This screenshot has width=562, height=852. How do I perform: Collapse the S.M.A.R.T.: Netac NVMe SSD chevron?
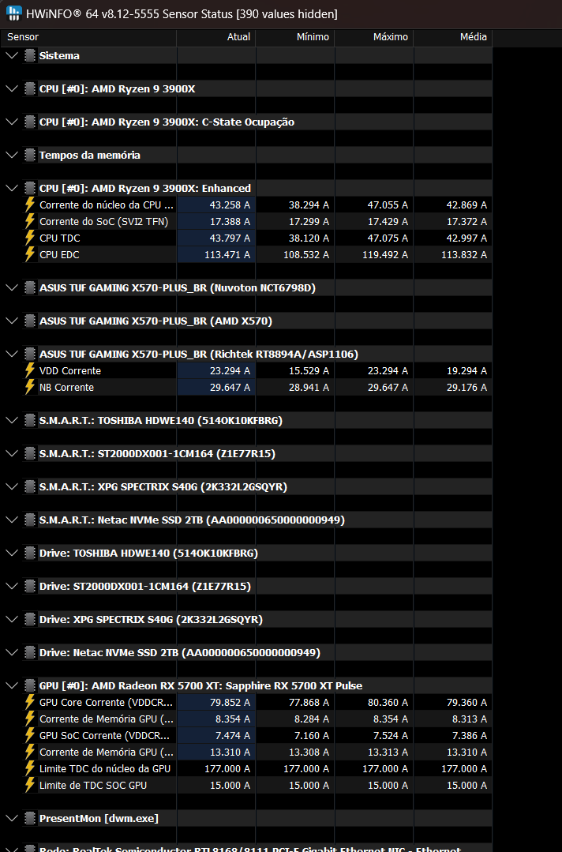click(12, 520)
